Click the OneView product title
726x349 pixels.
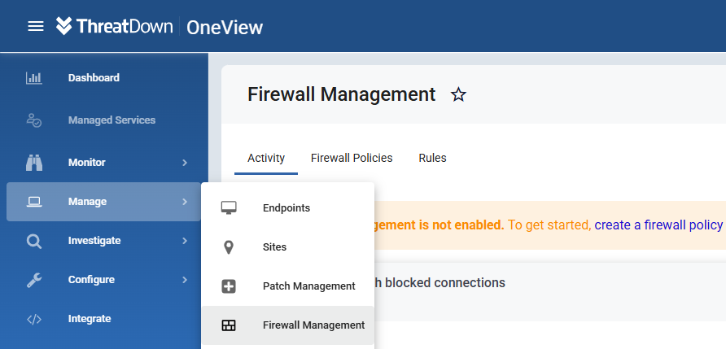click(x=225, y=28)
